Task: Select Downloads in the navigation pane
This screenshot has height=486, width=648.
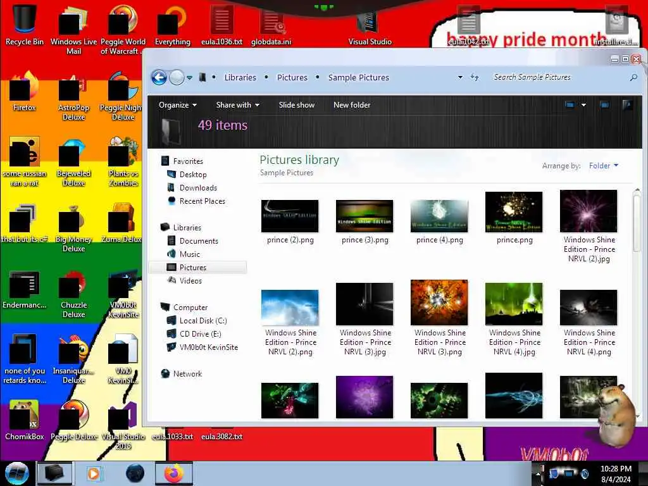Action: 192,187
